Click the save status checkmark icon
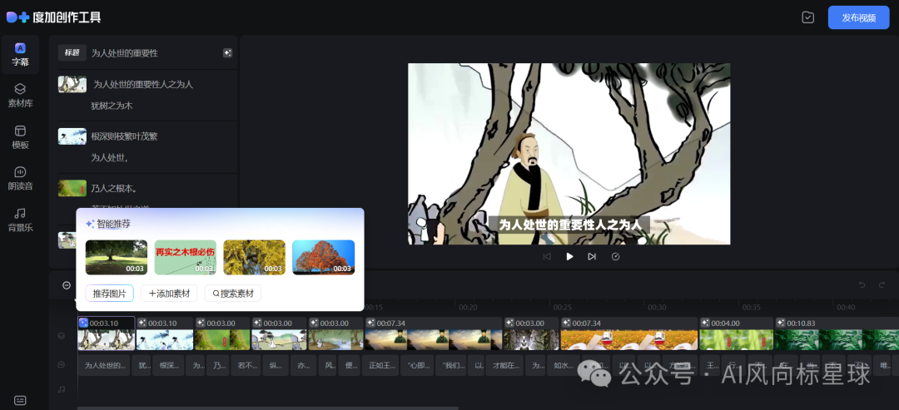Image resolution: width=899 pixels, height=410 pixels. (807, 17)
